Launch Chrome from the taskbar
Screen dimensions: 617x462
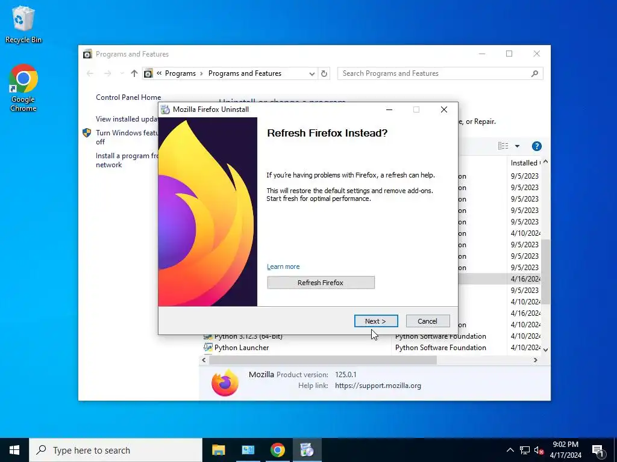[277, 450]
